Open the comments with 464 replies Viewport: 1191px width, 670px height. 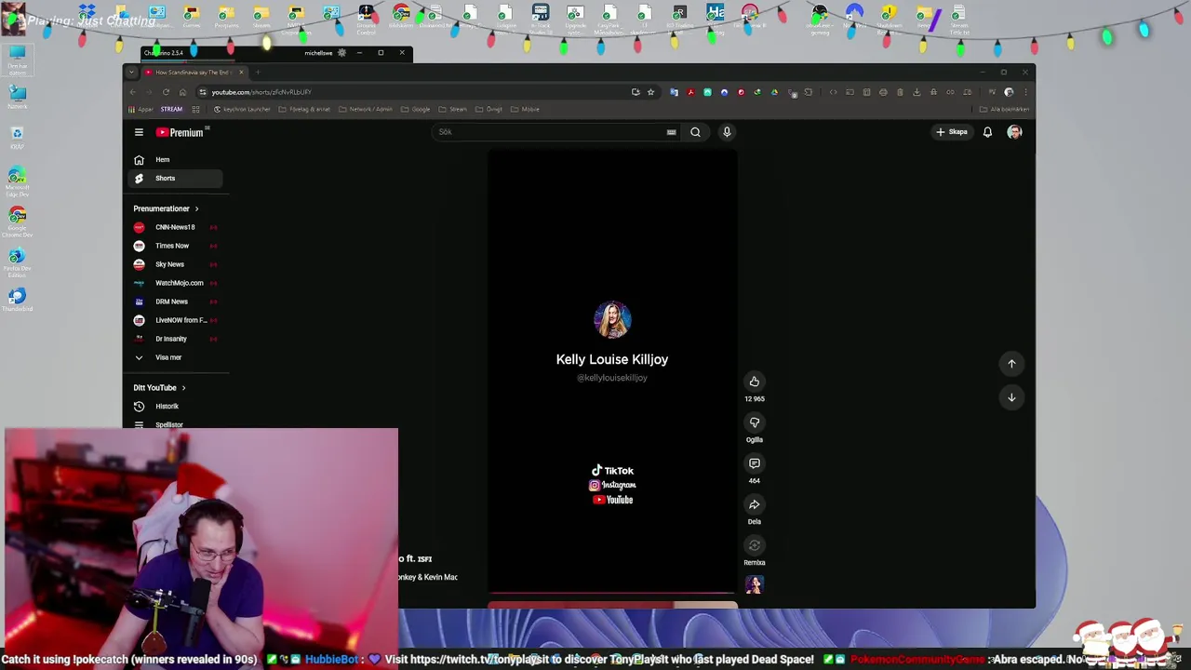point(755,463)
